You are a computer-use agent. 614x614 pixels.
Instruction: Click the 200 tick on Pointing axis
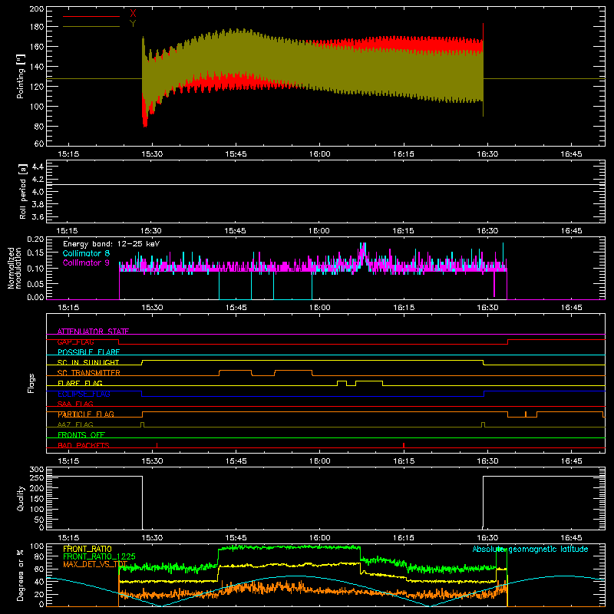coord(36,9)
